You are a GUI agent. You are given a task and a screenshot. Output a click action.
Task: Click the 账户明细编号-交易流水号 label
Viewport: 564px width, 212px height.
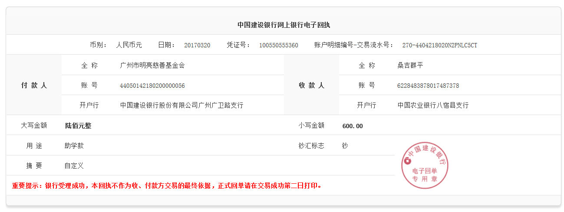tap(354, 45)
